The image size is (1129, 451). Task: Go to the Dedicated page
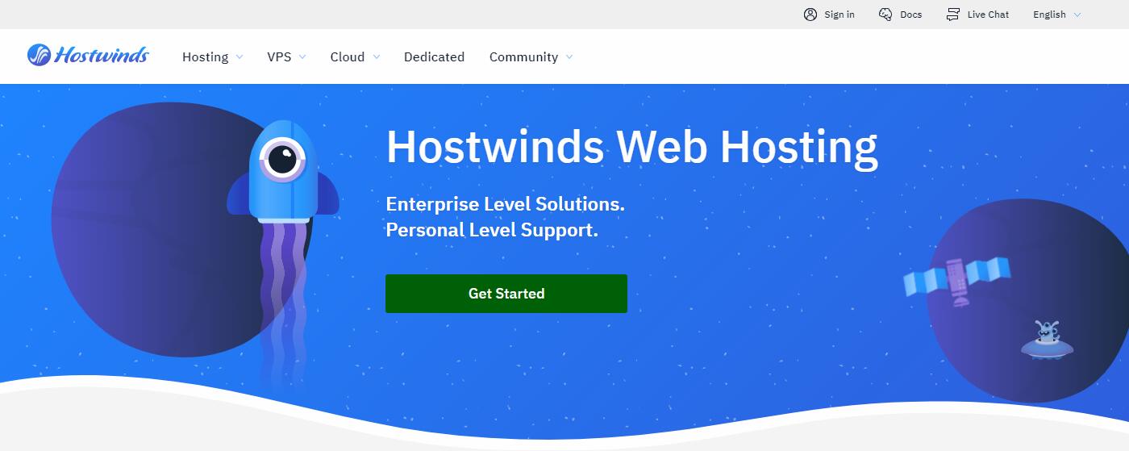[x=434, y=56]
